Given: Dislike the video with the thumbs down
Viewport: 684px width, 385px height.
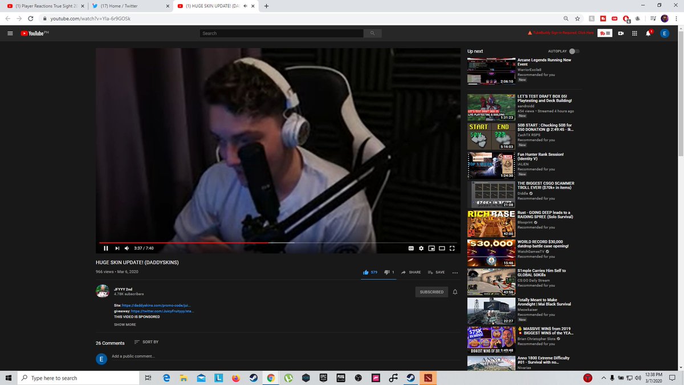Looking at the screenshot, I should tap(389, 272).
